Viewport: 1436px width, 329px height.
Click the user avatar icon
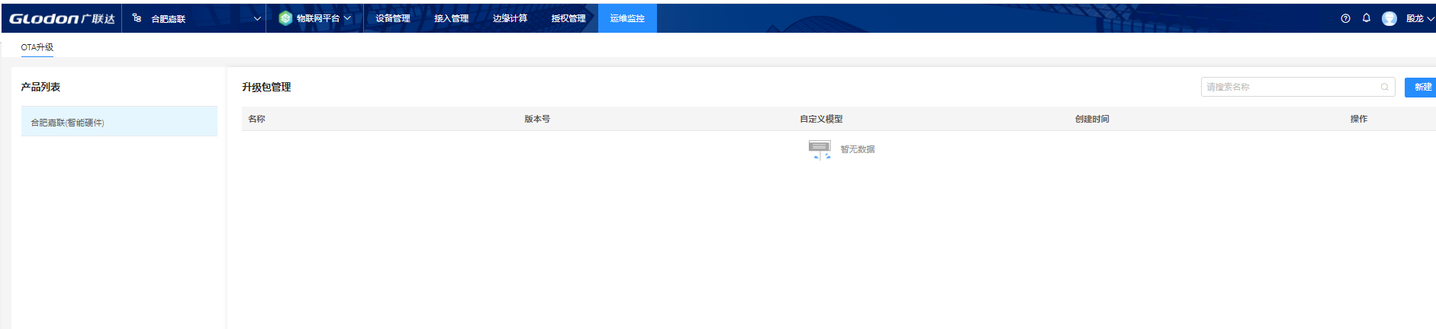(x=1389, y=18)
